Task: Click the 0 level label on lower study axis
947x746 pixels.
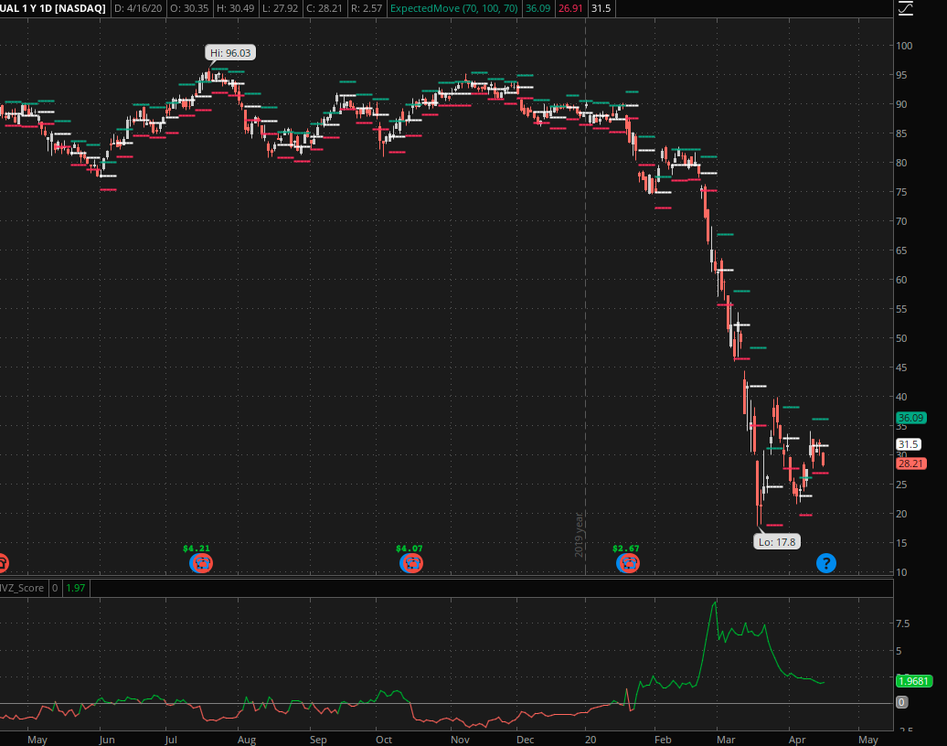Action: (902, 702)
